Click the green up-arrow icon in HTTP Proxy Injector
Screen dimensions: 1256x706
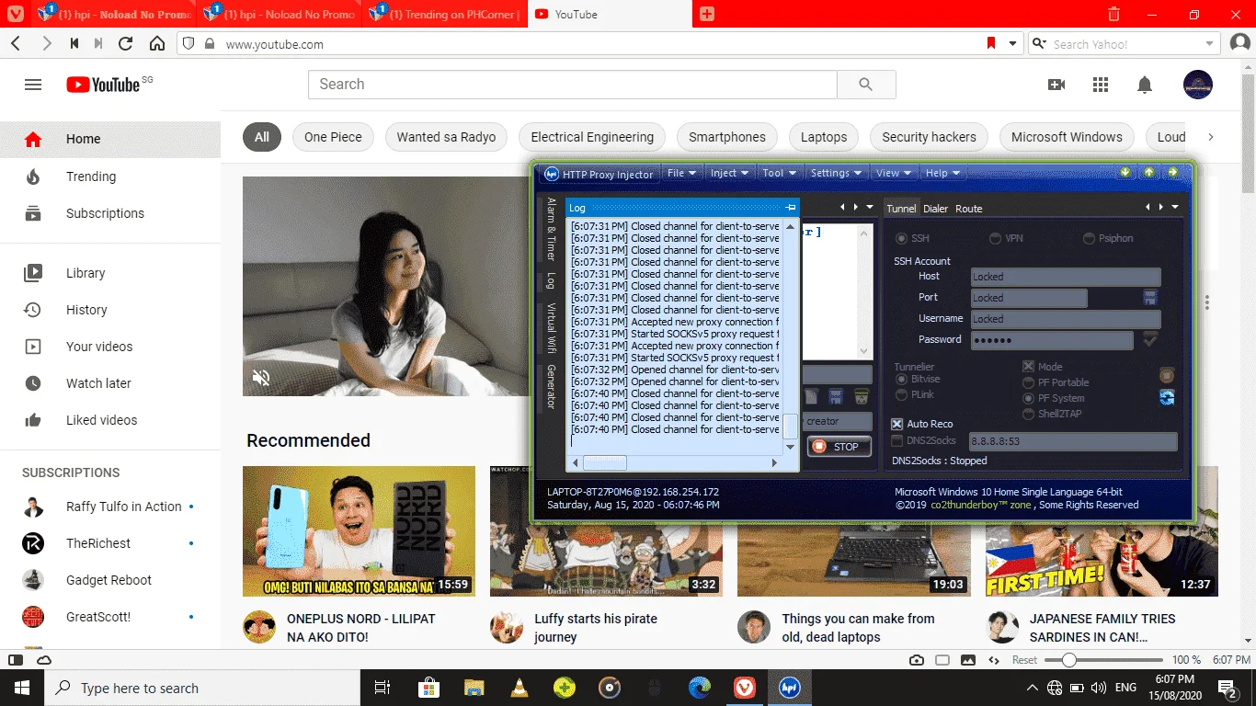coord(1149,172)
